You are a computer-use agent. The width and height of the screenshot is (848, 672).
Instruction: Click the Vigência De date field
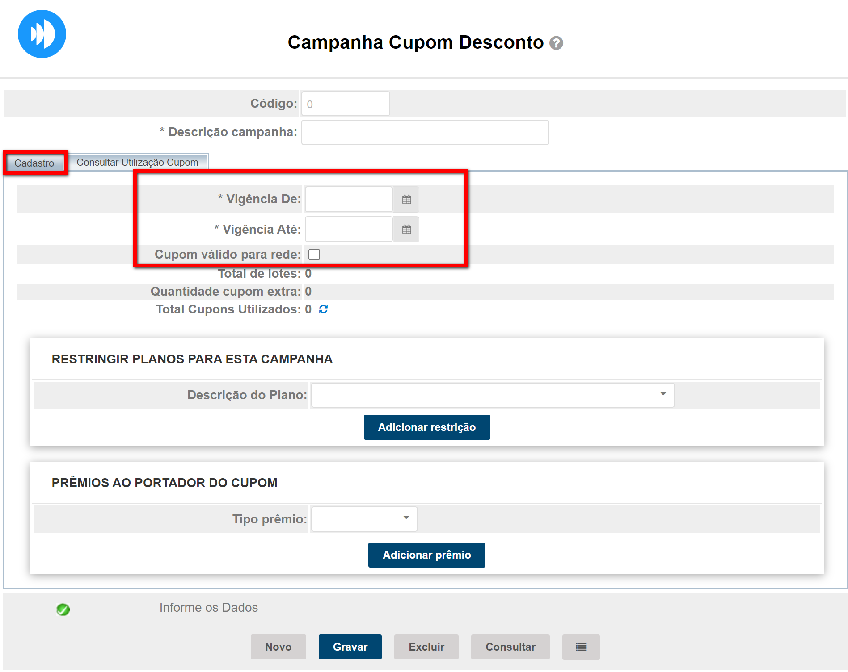coord(348,199)
